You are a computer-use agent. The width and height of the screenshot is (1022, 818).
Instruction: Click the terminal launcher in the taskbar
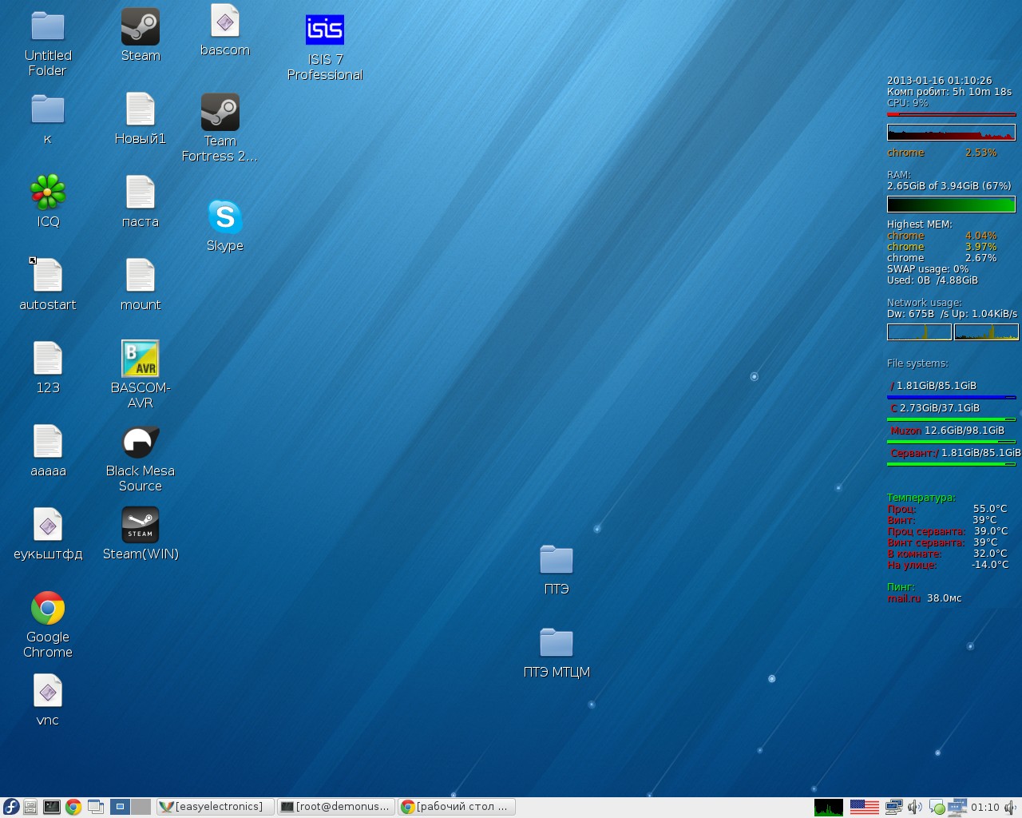click(51, 807)
